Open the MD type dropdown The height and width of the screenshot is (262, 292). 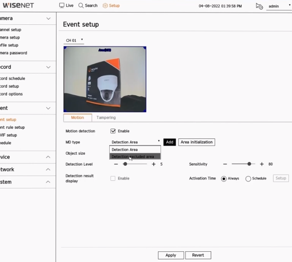tap(135, 142)
